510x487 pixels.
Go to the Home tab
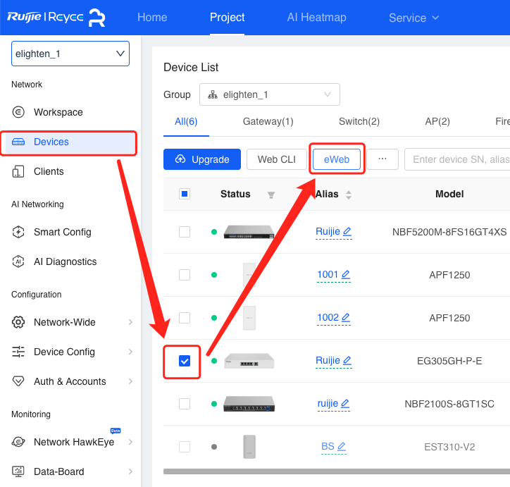[152, 17]
